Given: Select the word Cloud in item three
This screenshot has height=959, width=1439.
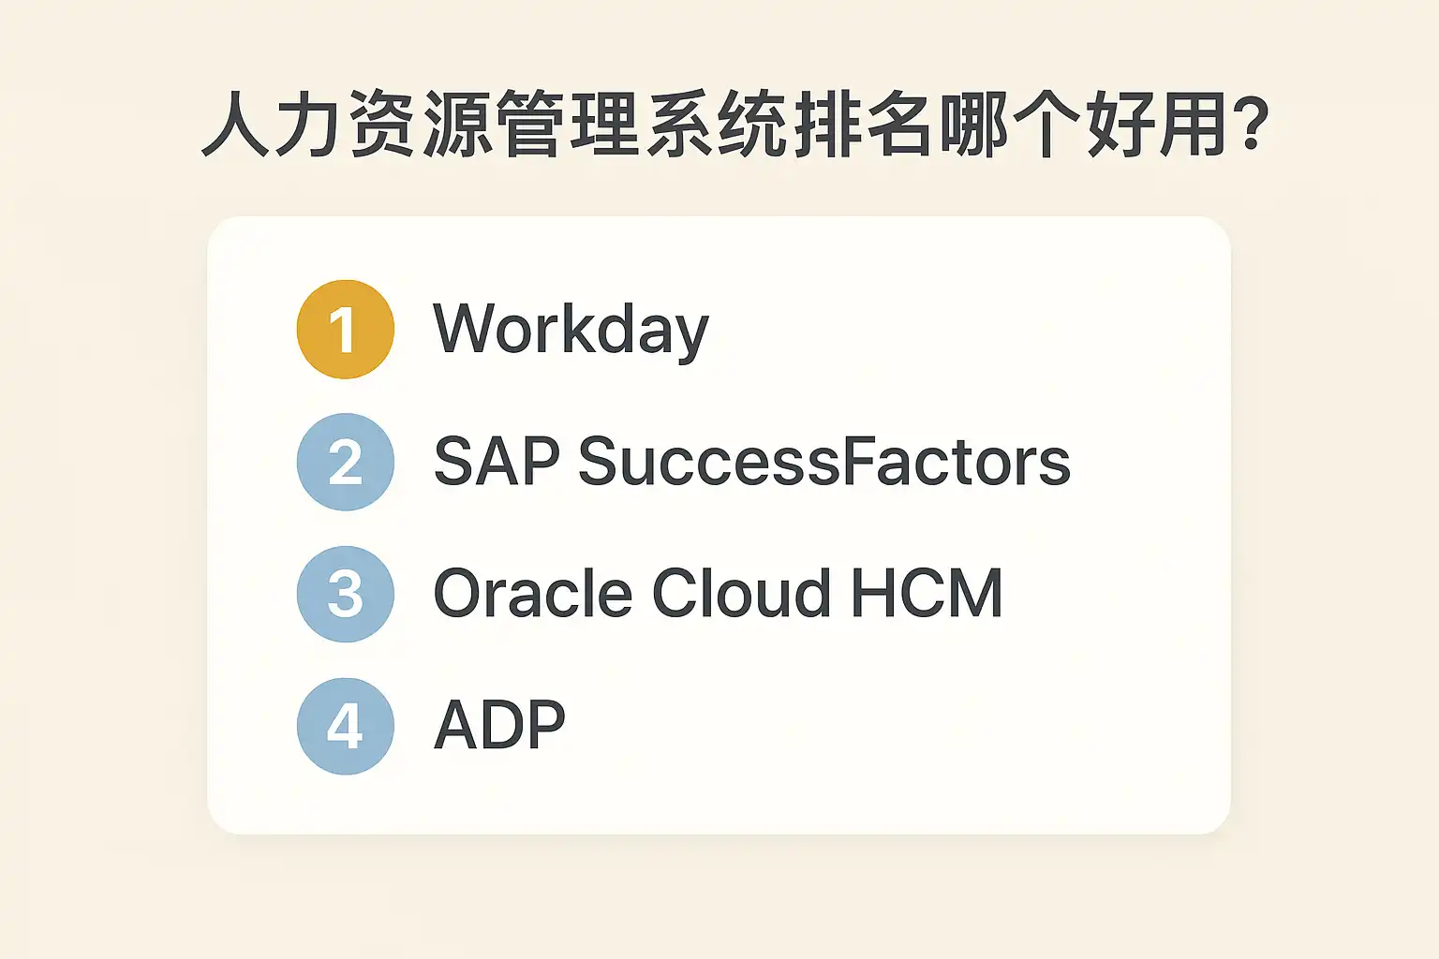Looking at the screenshot, I should pyautogui.click(x=740, y=594).
